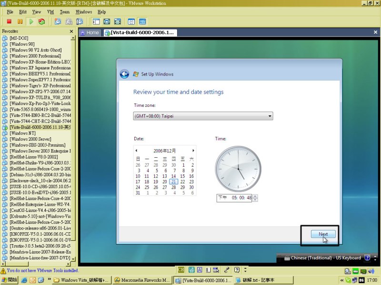This screenshot has height=285, width=381.
Task: Switch to Macromedia Fireworks taskbar button
Action: click(x=142, y=280)
